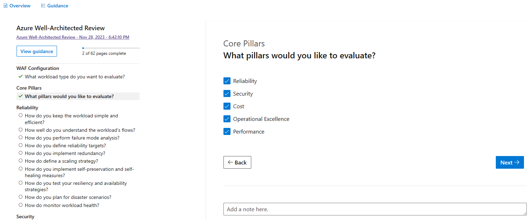Viewport: 531px width, 220px height.
Task: Uncheck the Reliability checkbox
Action: click(227, 81)
